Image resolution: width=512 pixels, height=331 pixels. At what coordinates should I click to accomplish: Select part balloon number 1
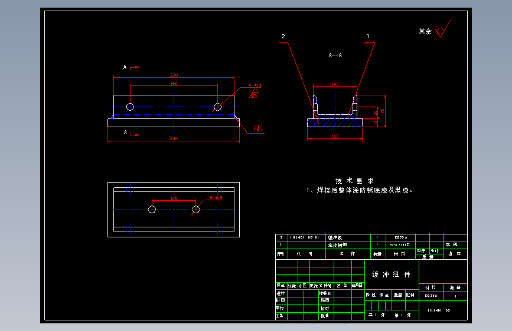[x=368, y=36]
